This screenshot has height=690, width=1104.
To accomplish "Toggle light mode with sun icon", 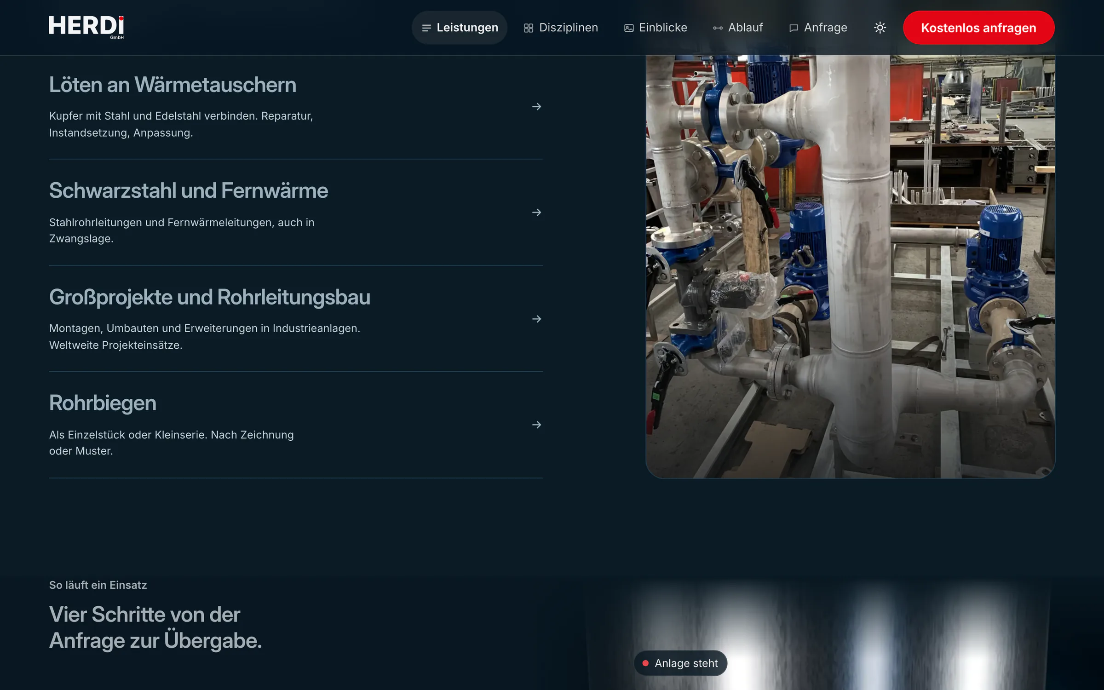I will [880, 28].
